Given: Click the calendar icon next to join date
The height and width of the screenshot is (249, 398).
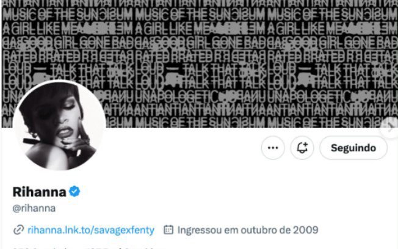Looking at the screenshot, I should click(168, 229).
